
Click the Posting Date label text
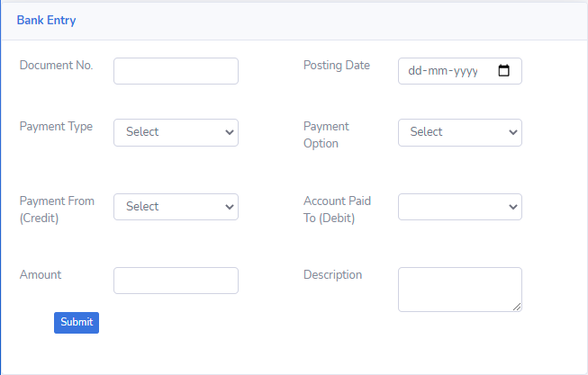tap(336, 66)
